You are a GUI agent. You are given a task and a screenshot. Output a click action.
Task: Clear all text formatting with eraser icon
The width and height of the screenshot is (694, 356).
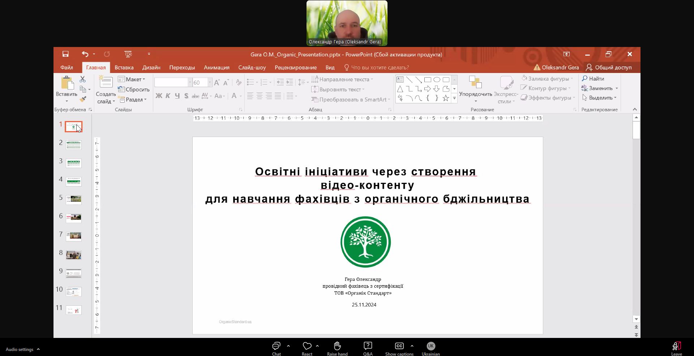pyautogui.click(x=239, y=82)
